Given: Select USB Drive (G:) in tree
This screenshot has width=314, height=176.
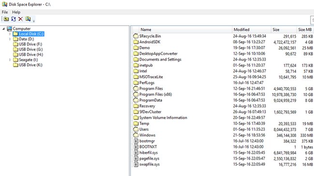Looking at the screenshot, I should coord(30,49).
